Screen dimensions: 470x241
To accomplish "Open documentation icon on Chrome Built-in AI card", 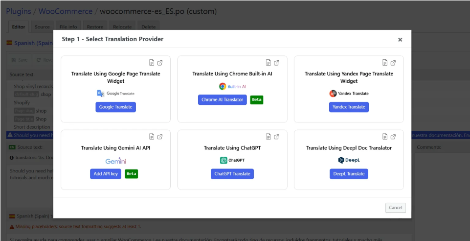I will 269,63.
